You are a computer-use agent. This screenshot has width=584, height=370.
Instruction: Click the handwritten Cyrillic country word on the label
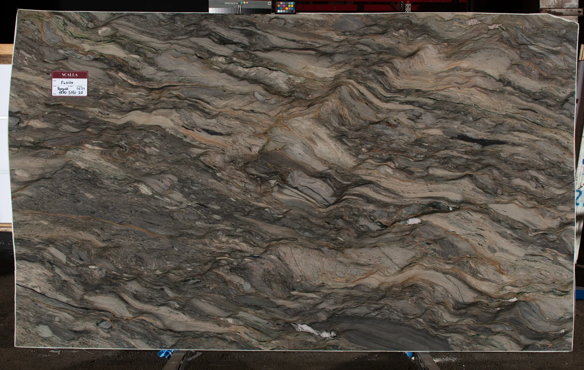pyautogui.click(x=63, y=88)
